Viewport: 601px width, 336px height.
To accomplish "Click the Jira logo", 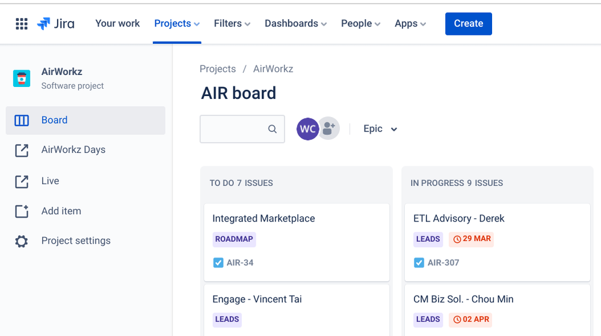I will (x=55, y=23).
